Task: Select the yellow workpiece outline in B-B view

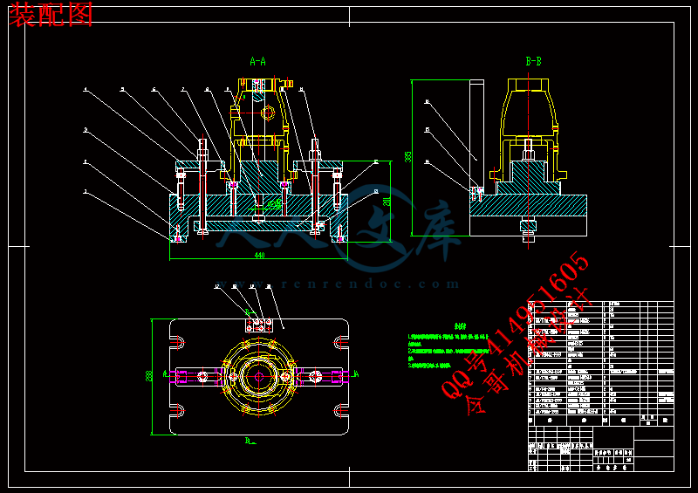Action: tap(529, 131)
